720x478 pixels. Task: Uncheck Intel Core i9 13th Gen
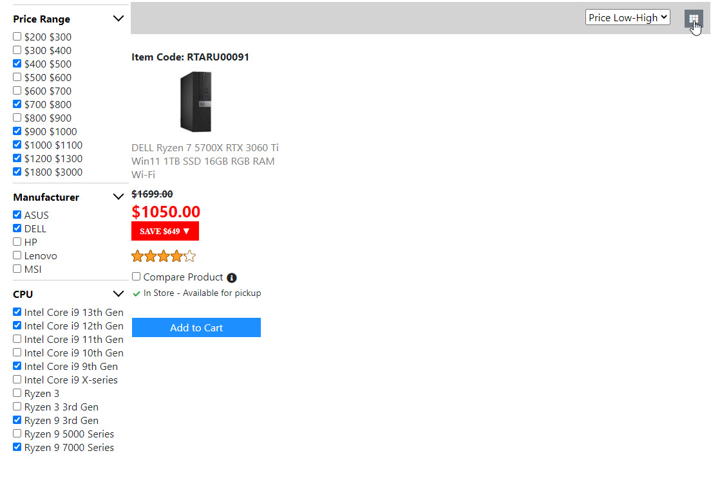(17, 312)
